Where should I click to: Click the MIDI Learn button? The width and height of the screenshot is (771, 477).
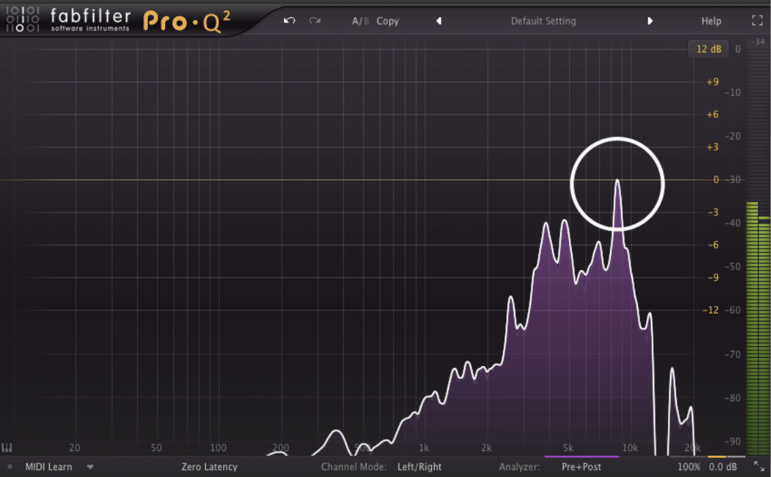tap(48, 467)
